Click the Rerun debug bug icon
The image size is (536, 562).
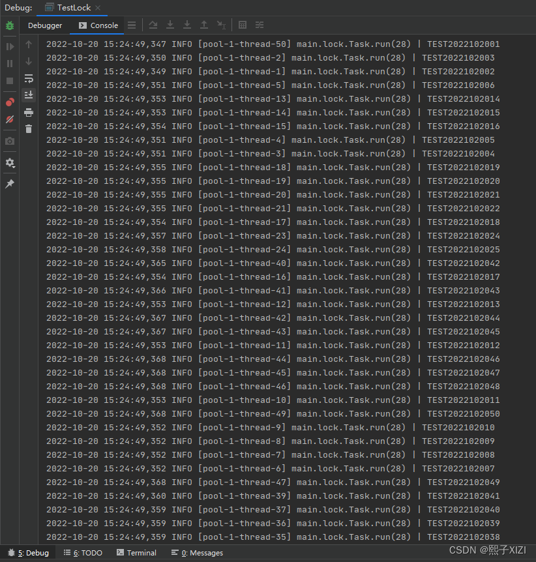(10, 25)
